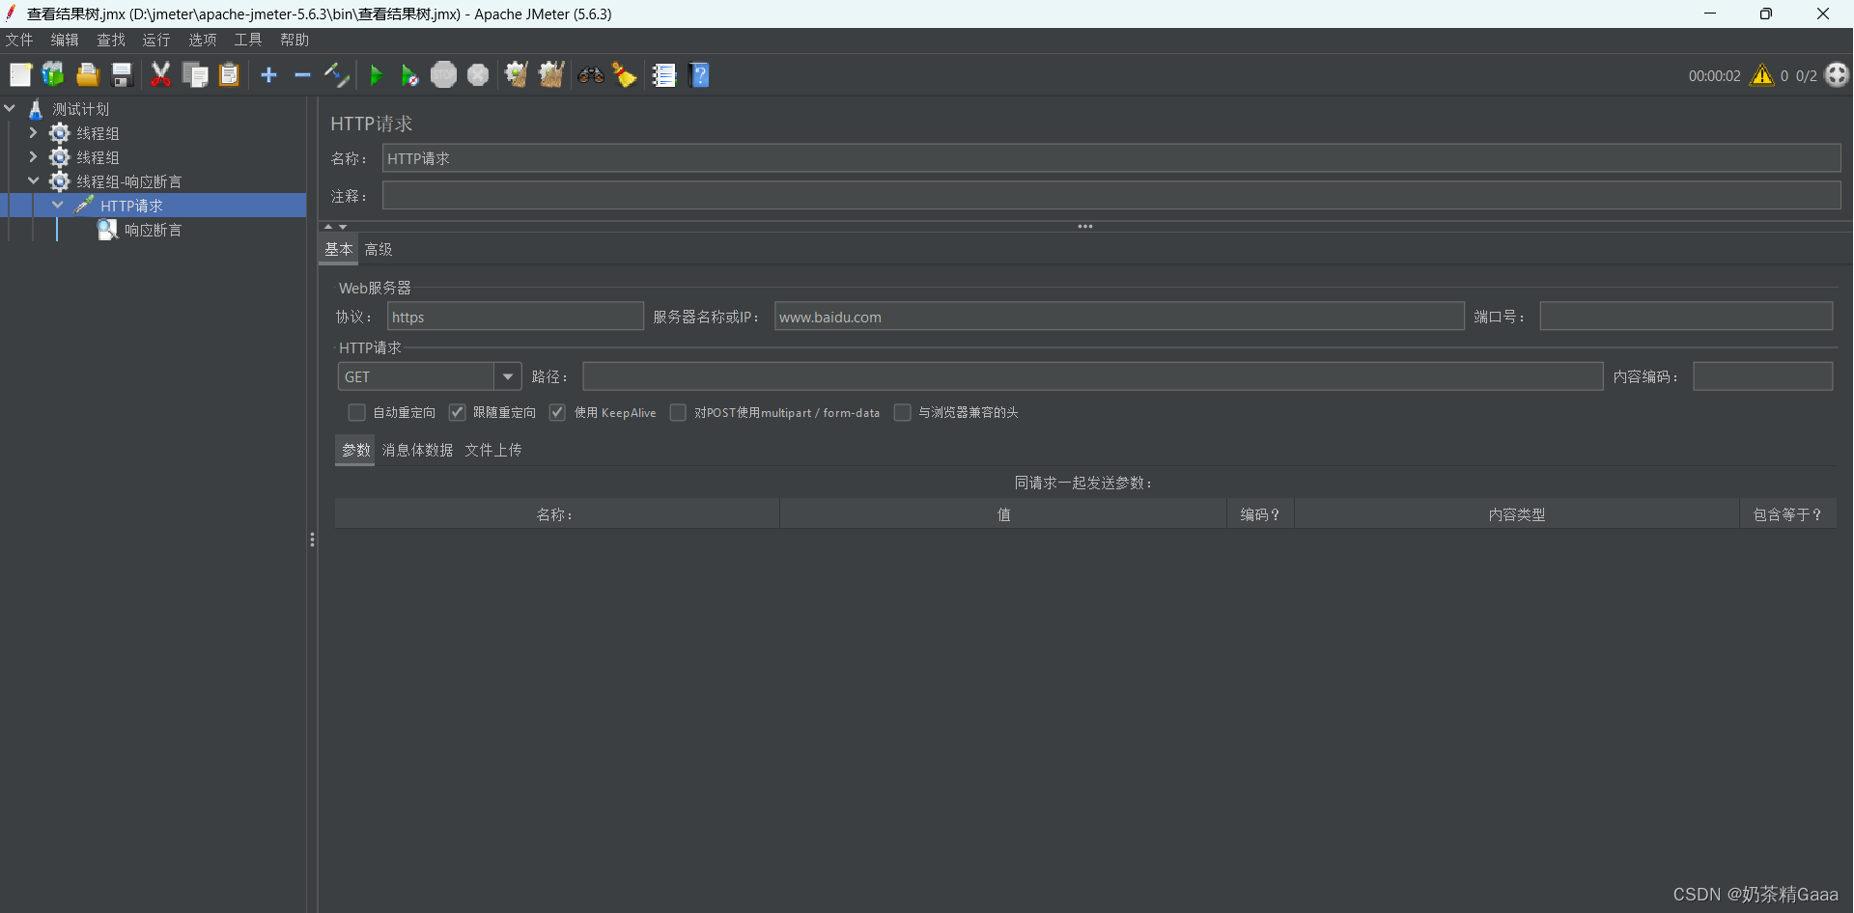Click the 编码? column header

pos(1260,514)
